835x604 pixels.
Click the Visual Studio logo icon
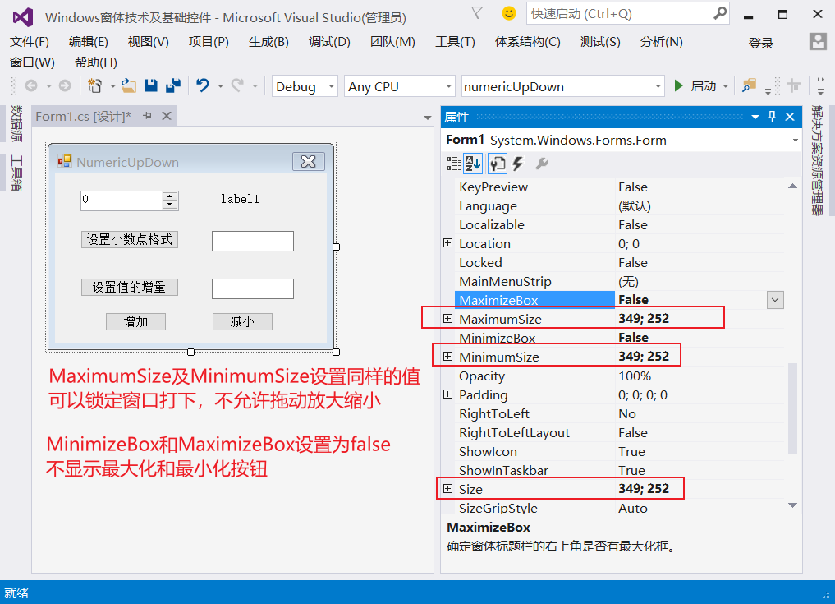point(23,17)
